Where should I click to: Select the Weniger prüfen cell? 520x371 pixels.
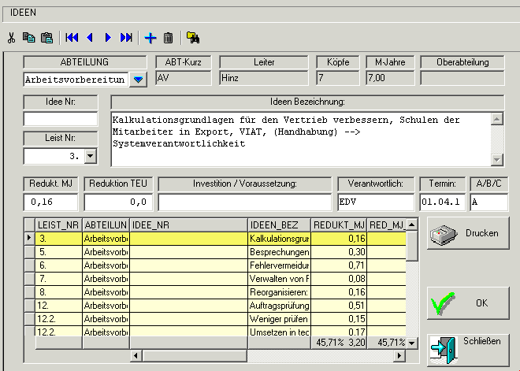[x=279, y=318]
